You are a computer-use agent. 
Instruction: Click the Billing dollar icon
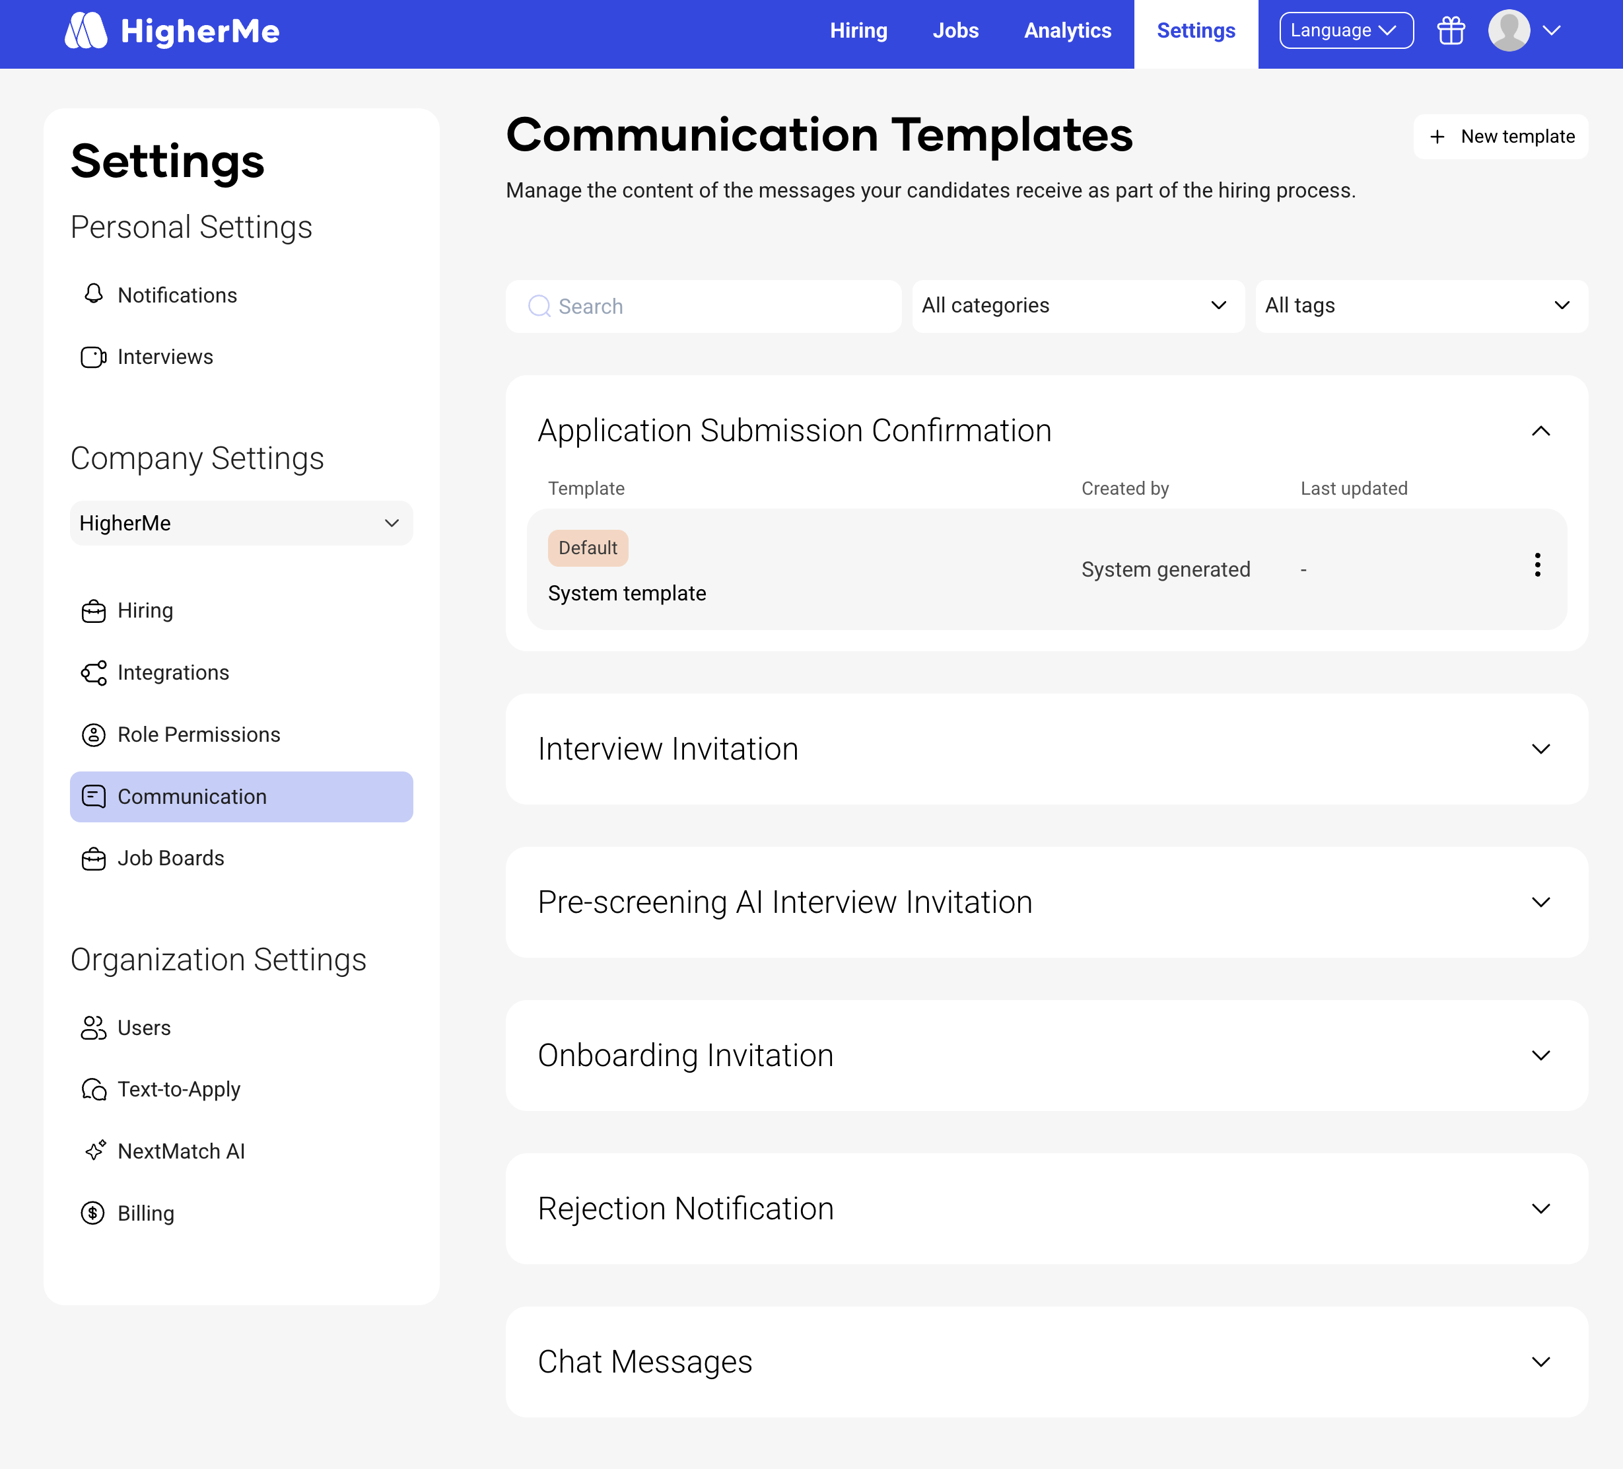click(93, 1212)
